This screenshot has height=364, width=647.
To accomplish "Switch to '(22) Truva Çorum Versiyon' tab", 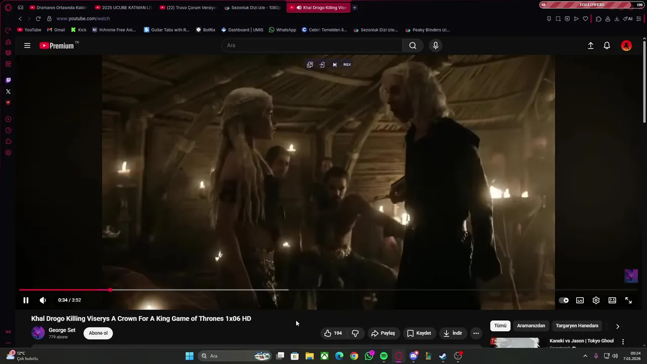I will click(x=188, y=8).
